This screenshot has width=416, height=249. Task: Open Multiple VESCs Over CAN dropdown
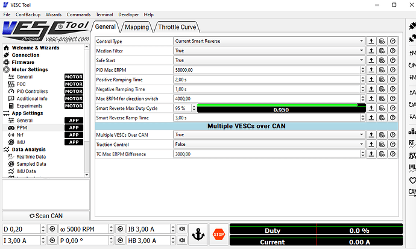tap(269, 135)
